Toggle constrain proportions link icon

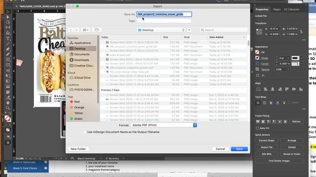coord(301,31)
